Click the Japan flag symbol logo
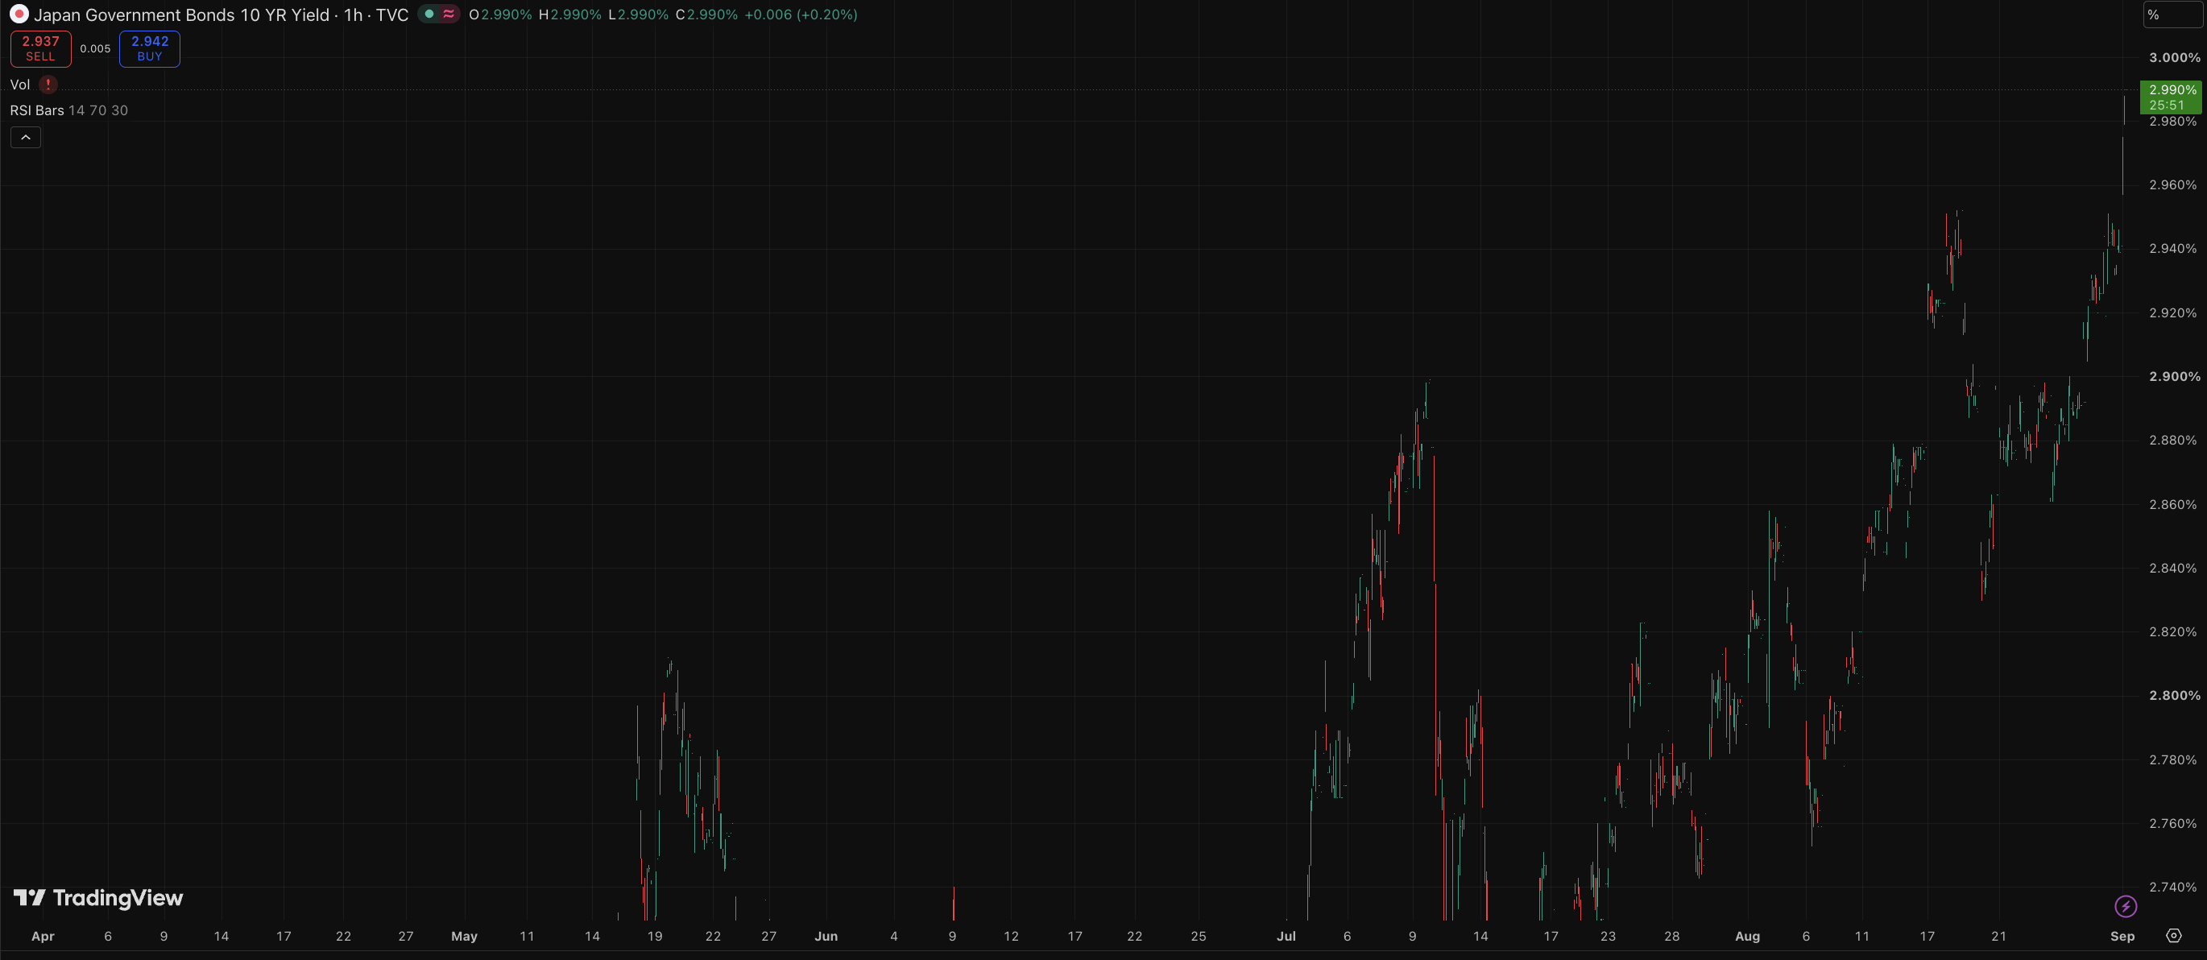The height and width of the screenshot is (960, 2207). click(19, 14)
